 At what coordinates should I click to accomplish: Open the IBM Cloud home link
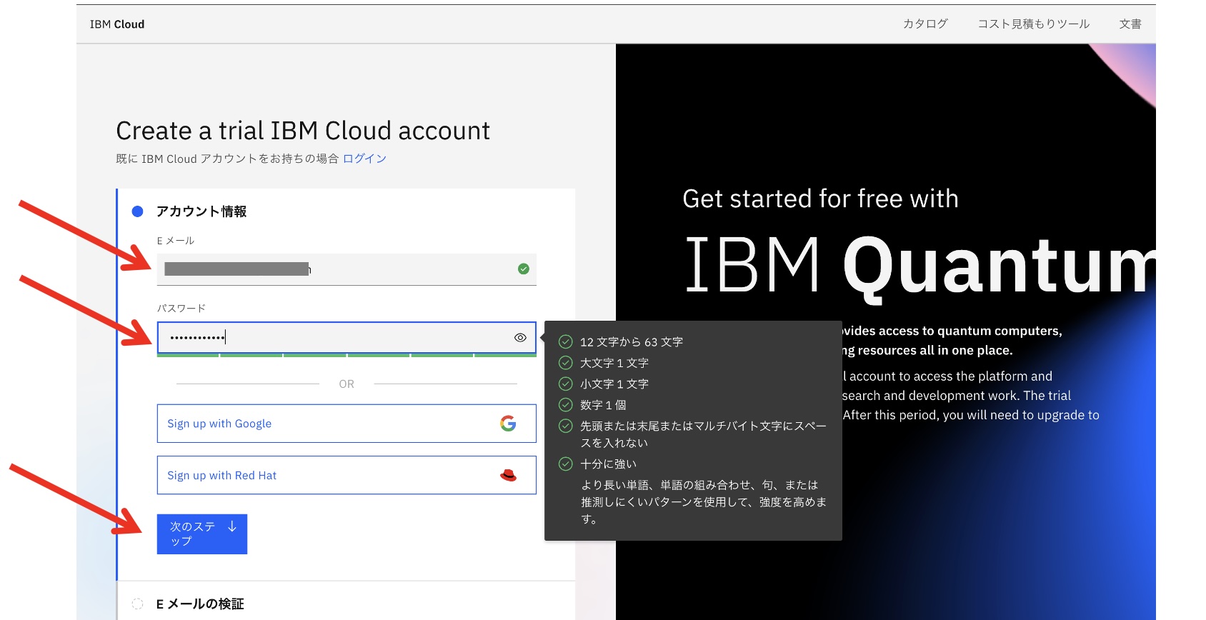click(x=117, y=24)
